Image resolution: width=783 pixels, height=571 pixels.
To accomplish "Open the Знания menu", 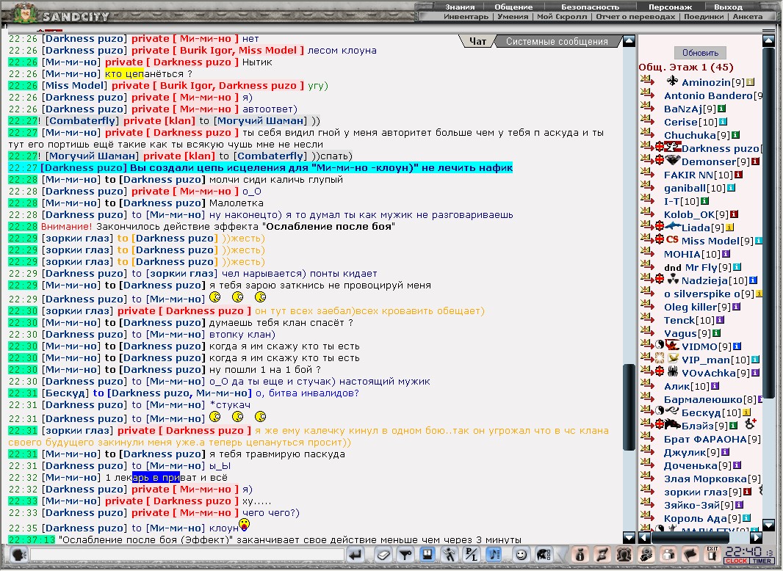I will click(x=460, y=7).
